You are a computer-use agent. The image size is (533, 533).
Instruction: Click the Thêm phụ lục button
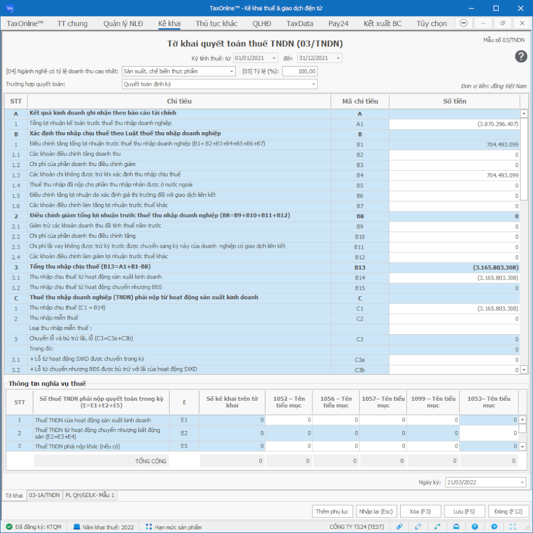[x=332, y=511]
